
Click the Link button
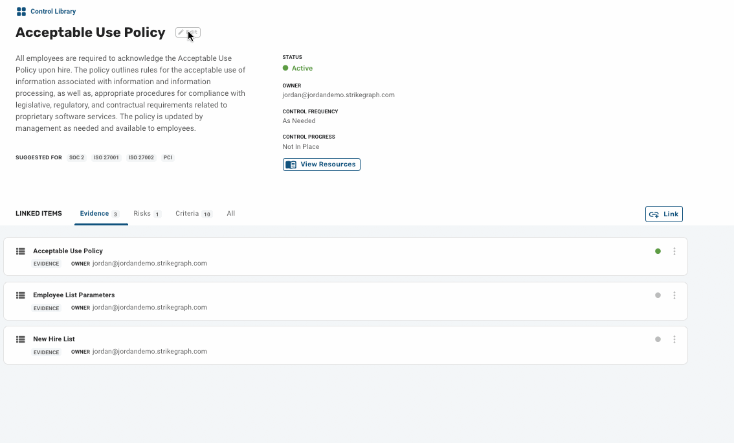click(x=664, y=214)
